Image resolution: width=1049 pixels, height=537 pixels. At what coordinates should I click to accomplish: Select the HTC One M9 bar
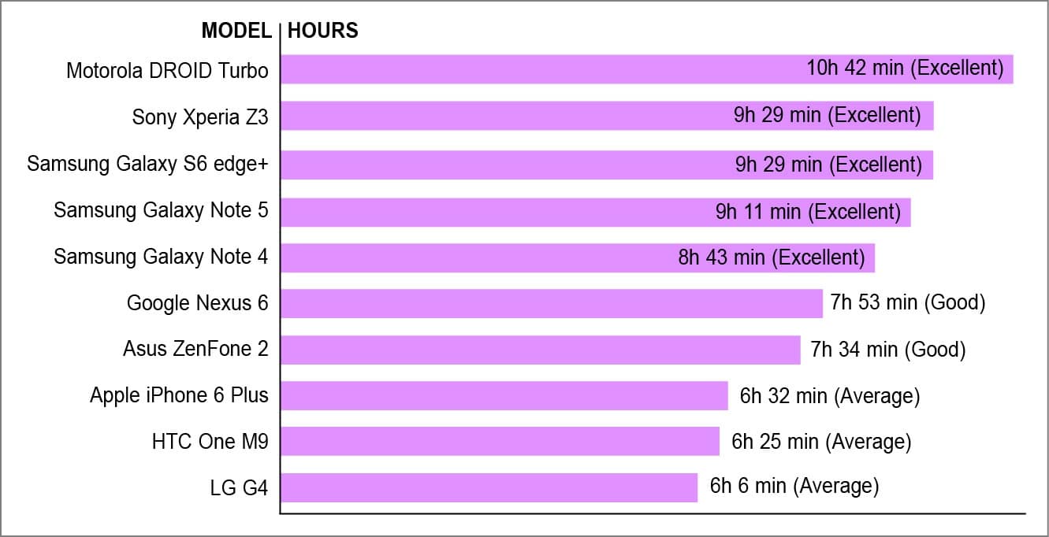500,442
